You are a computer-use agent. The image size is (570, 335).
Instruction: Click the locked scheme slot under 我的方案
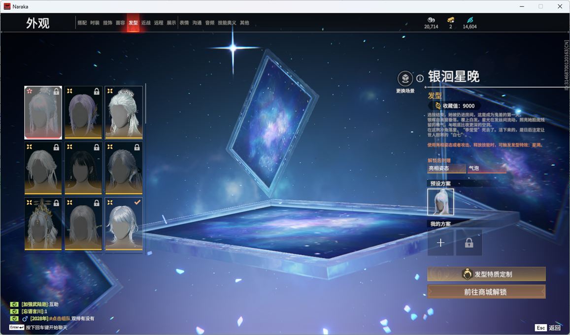(x=469, y=243)
